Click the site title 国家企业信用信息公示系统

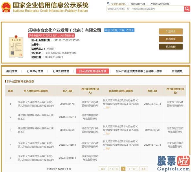pyautogui.click(x=51, y=5)
